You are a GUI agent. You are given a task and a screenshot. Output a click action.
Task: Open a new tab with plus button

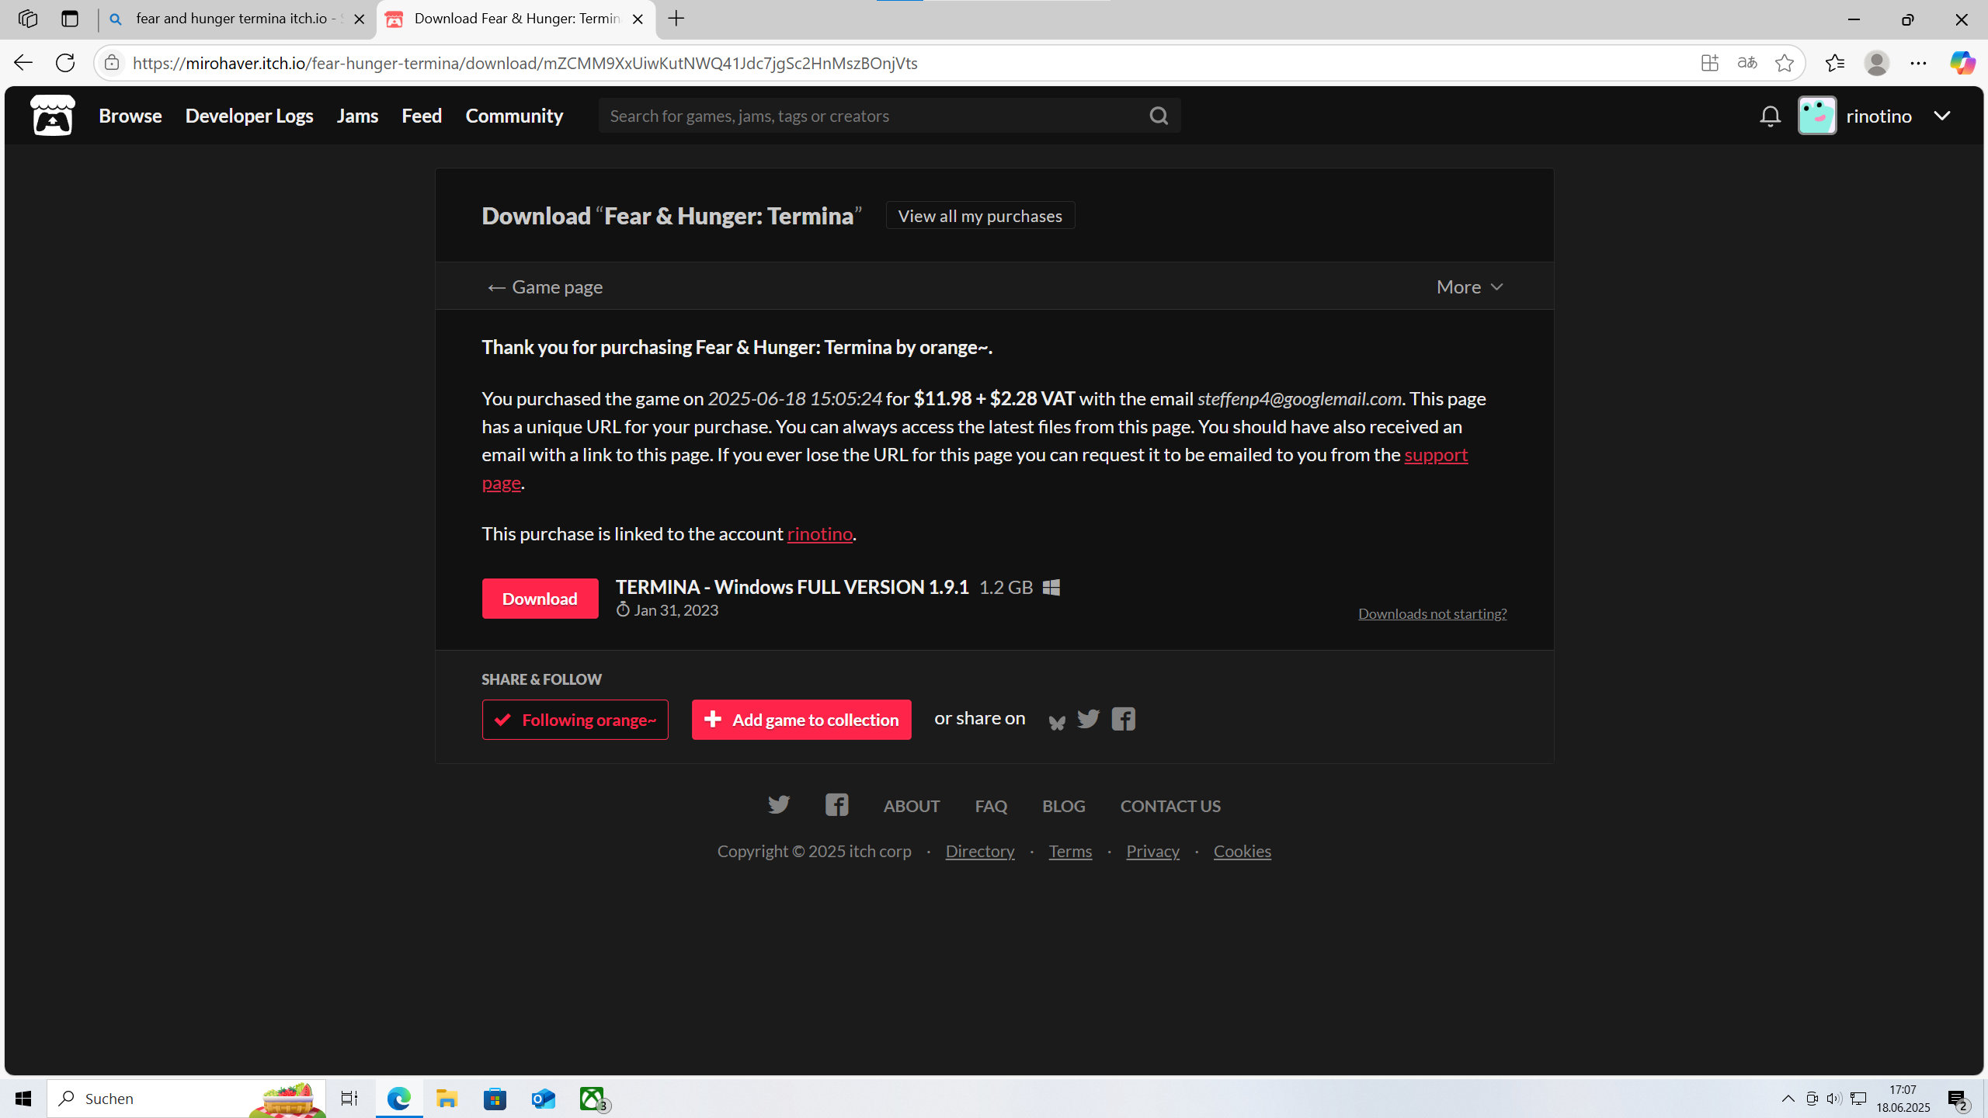click(x=676, y=19)
